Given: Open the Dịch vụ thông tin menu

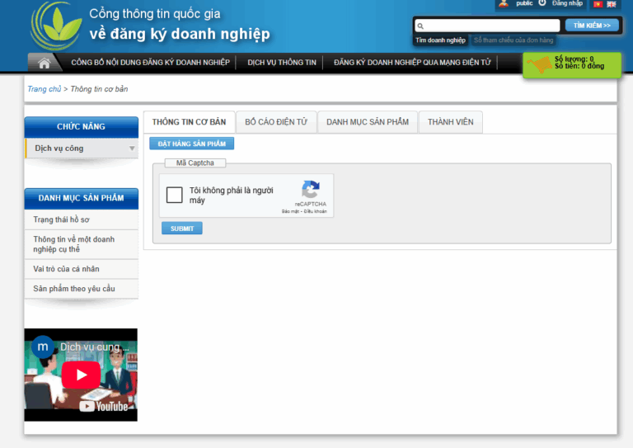Looking at the screenshot, I should click(x=281, y=63).
